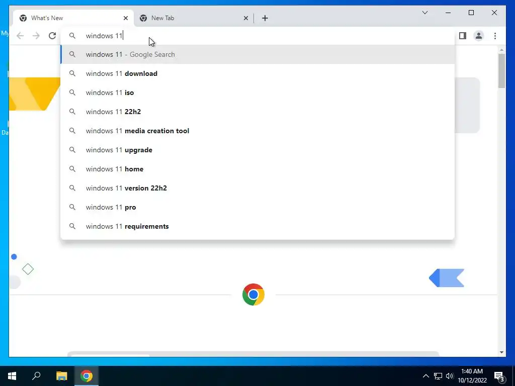Click the Chrome taskbar icon
Image resolution: width=515 pixels, height=386 pixels.
87,376
